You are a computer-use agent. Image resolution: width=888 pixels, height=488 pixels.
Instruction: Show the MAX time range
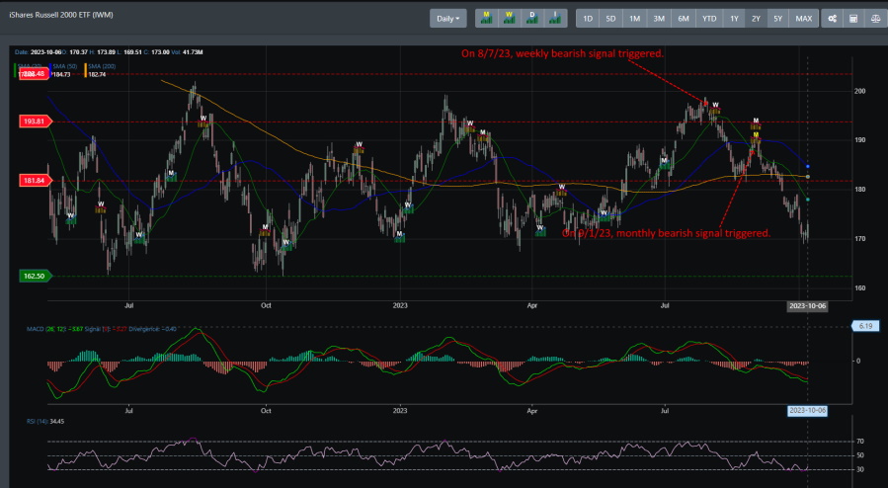804,18
